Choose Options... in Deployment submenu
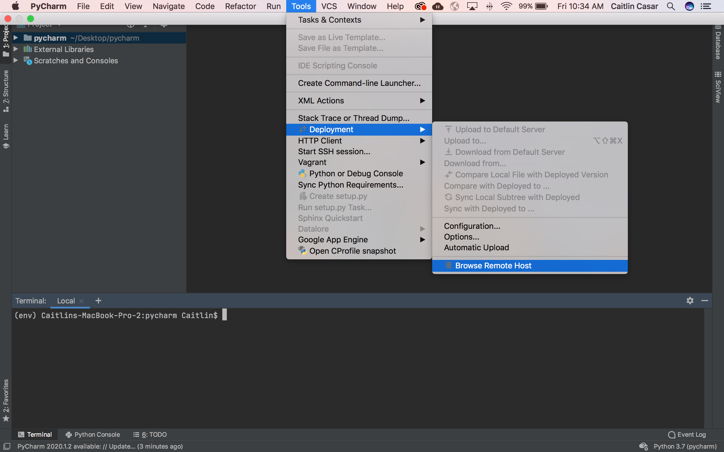The image size is (724, 452). click(x=530, y=236)
